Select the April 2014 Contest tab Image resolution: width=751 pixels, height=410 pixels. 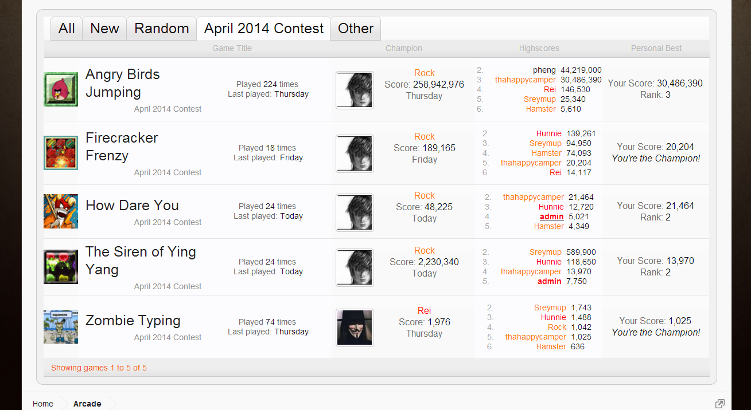pos(264,29)
